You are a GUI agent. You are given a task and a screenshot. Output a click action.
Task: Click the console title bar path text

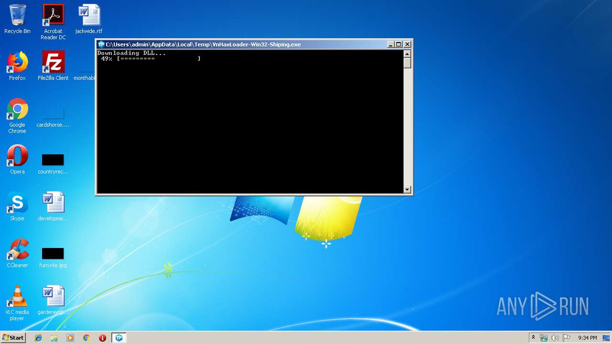click(x=203, y=44)
